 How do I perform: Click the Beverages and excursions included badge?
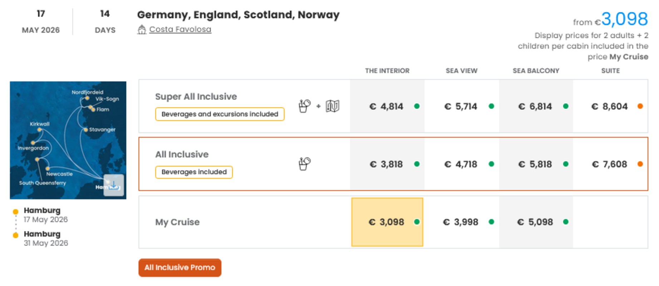coord(220,114)
